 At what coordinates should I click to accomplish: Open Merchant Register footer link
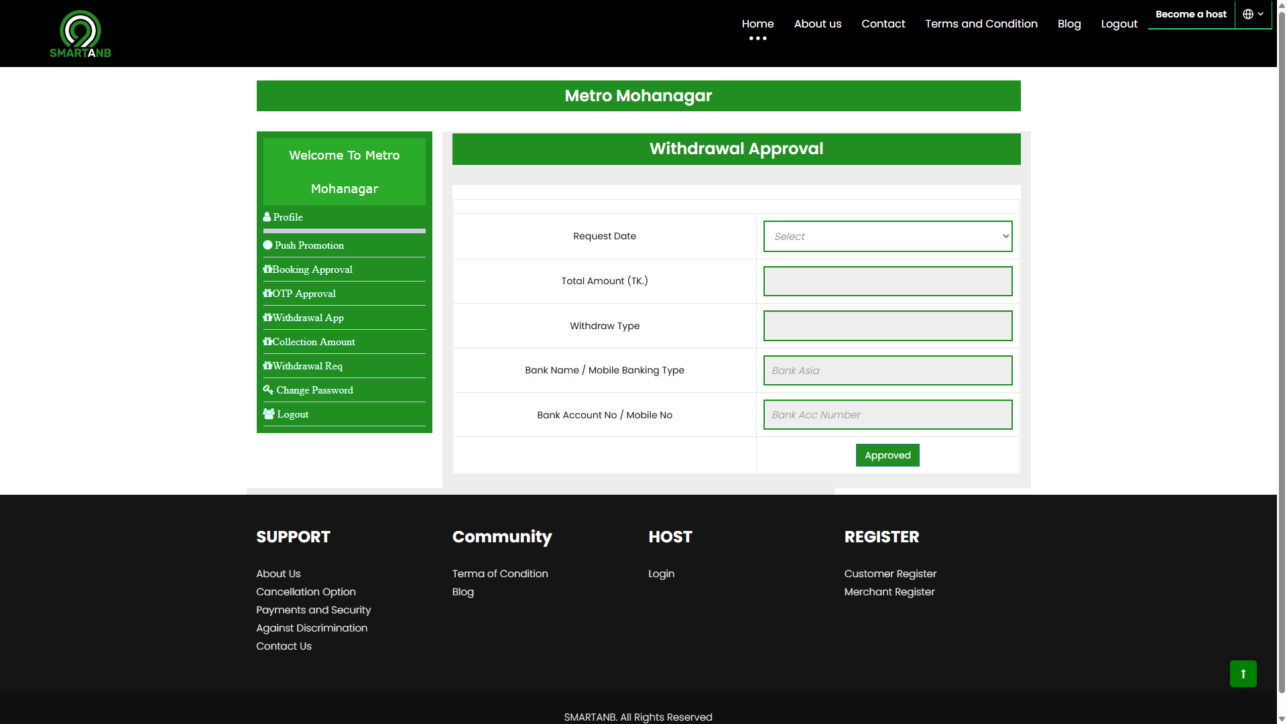click(x=889, y=592)
